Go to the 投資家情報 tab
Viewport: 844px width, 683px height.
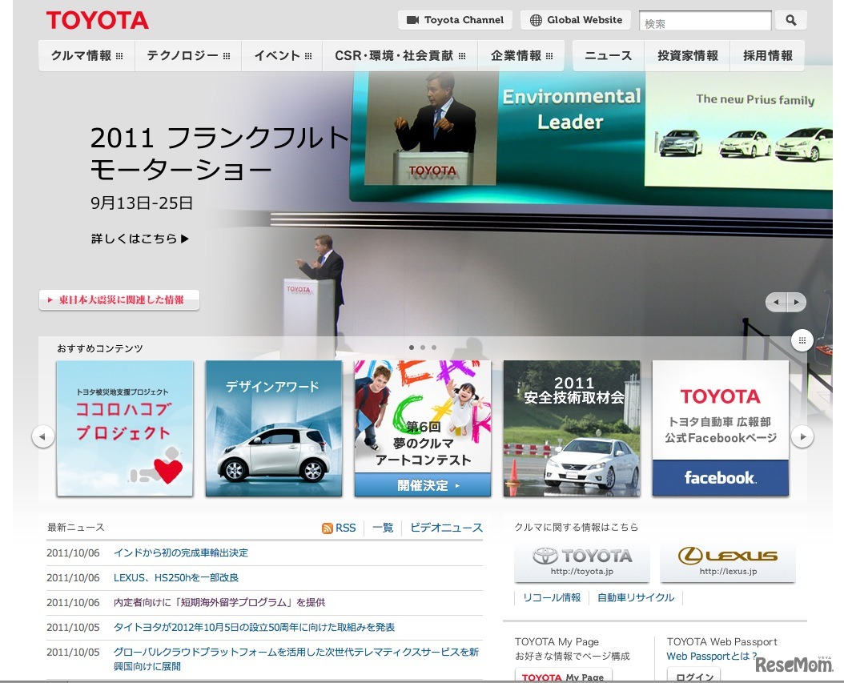point(687,55)
